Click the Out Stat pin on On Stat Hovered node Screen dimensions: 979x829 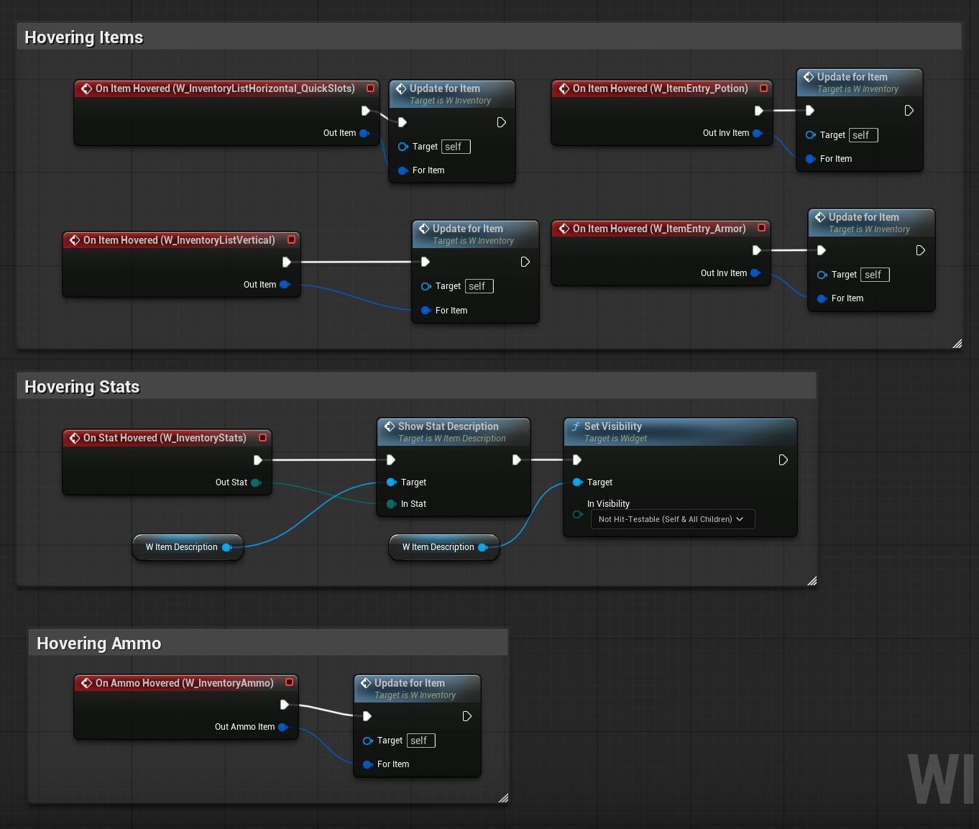[x=256, y=482]
